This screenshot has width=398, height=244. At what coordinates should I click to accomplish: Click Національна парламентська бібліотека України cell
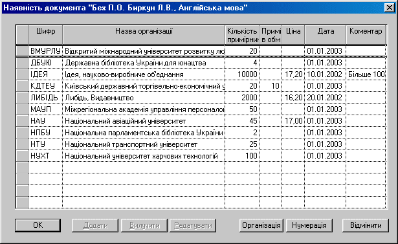click(144, 133)
